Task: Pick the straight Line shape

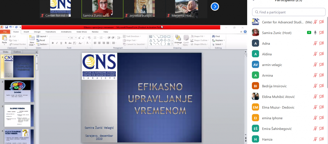Action: click(x=155, y=37)
